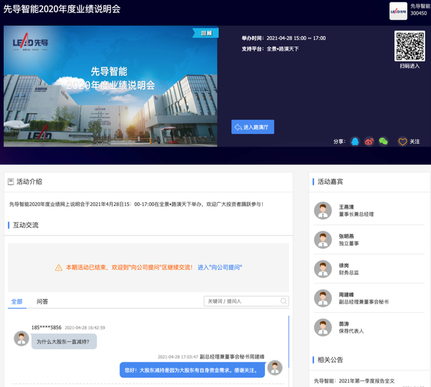Select the 全部 tab
This screenshot has width=431, height=387.
(x=17, y=301)
